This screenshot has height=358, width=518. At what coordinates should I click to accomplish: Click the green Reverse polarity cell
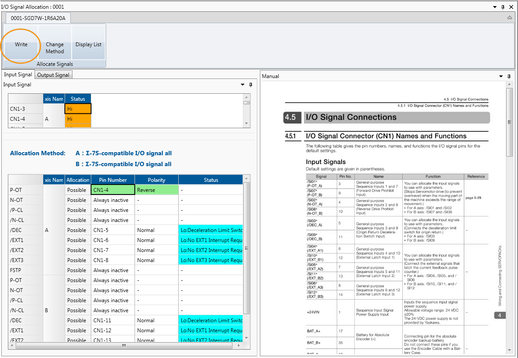pos(156,190)
